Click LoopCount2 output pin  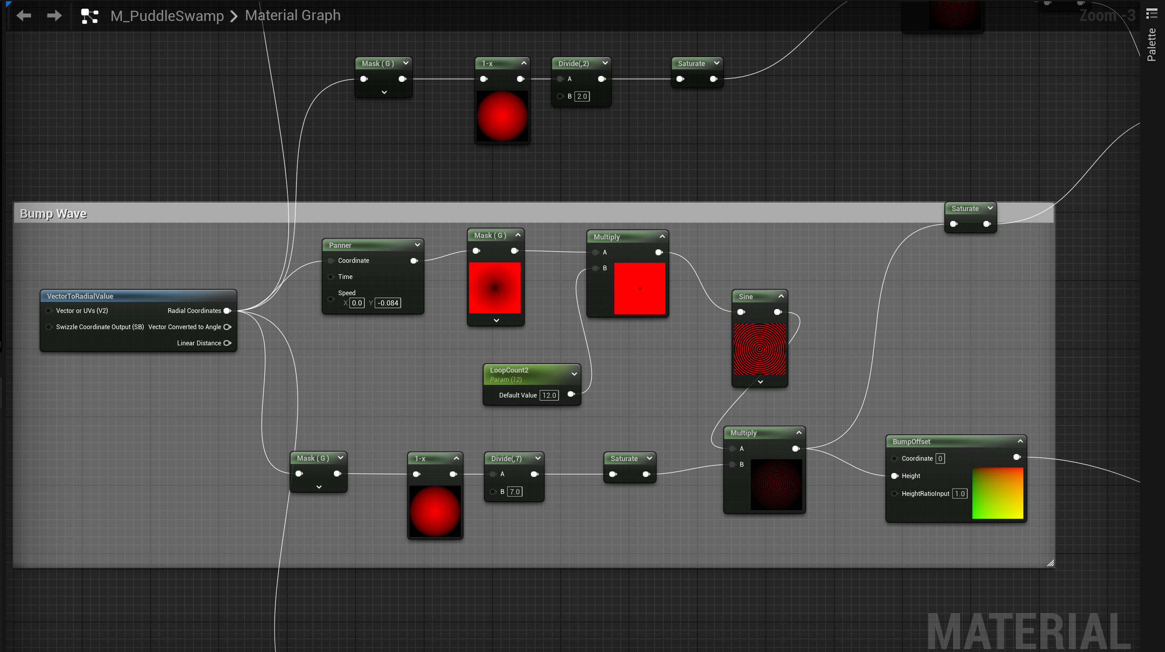click(571, 394)
